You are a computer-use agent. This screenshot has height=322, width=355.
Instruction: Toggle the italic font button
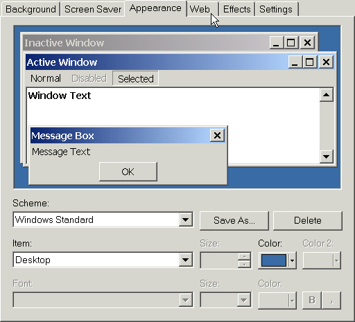331,300
